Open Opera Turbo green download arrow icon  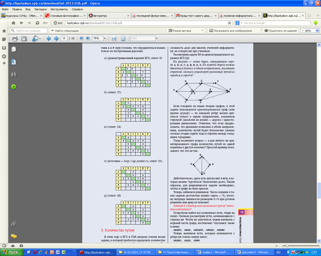316,23
